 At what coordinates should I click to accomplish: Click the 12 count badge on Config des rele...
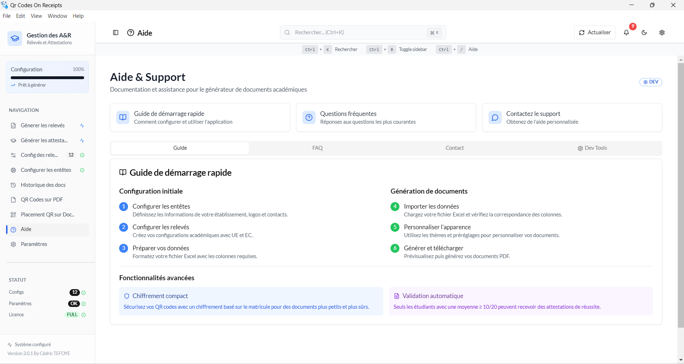pyautogui.click(x=71, y=155)
